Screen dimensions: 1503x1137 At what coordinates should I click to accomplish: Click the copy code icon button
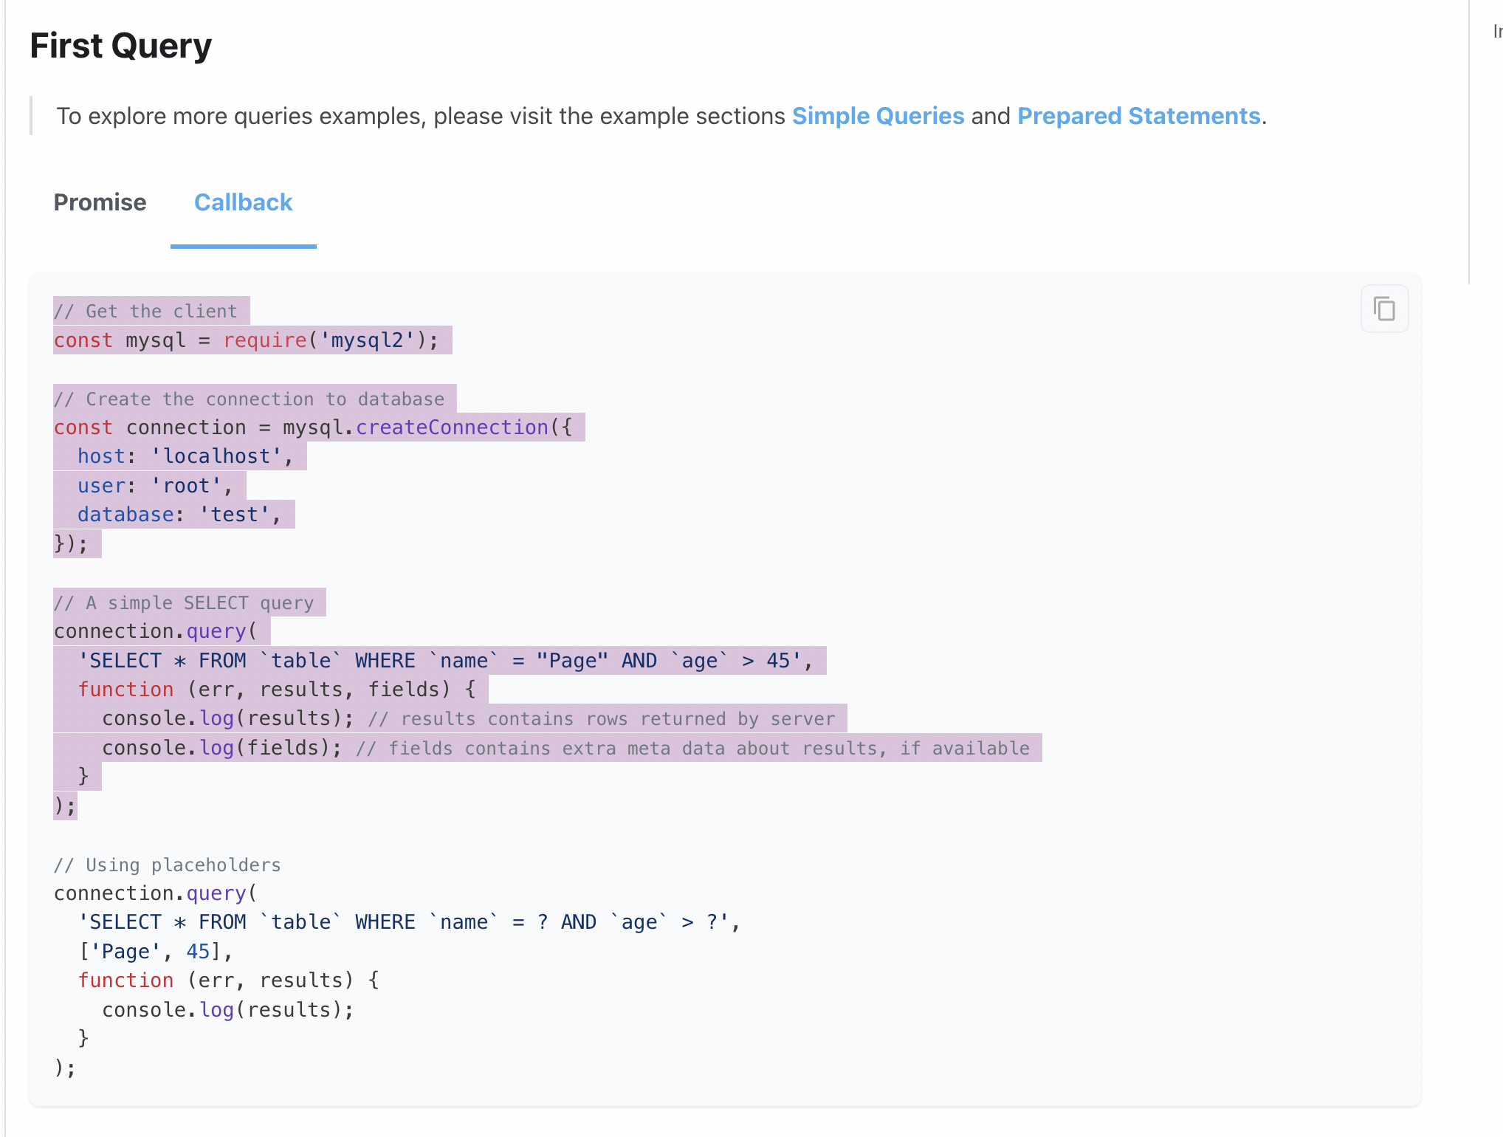1384,309
